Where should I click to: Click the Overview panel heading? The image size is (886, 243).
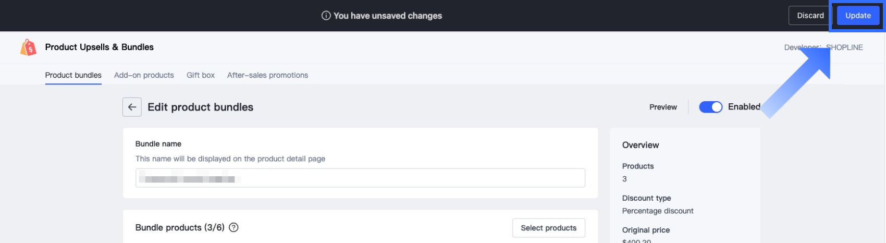[641, 145]
